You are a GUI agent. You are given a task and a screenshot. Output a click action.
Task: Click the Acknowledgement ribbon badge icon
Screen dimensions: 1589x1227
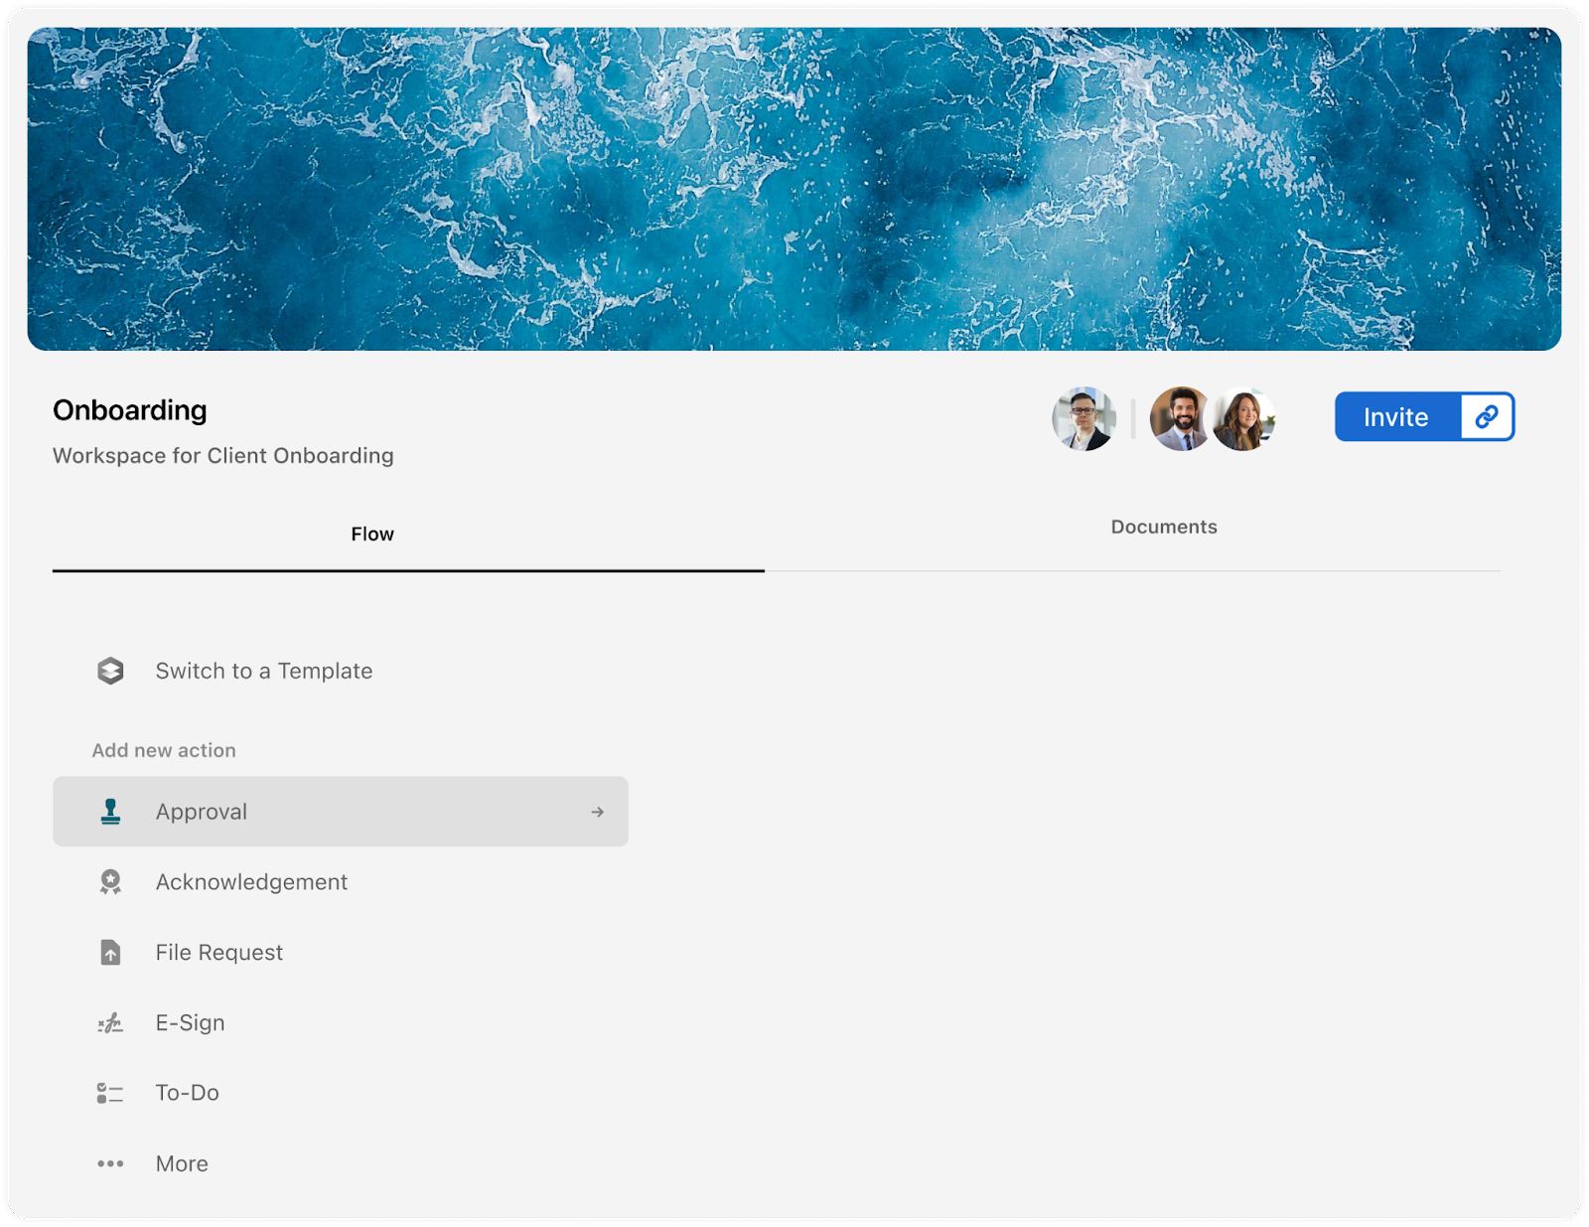(110, 881)
